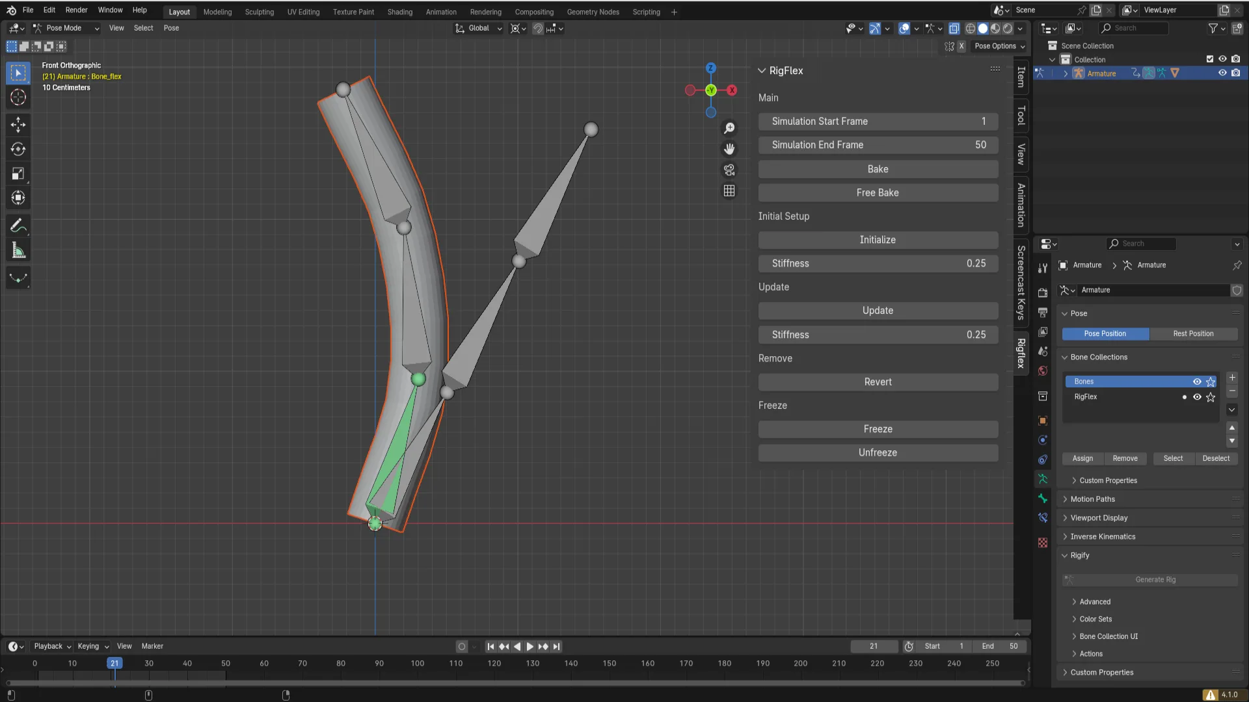The image size is (1249, 702).
Task: Click the Transform tool icon
Action: click(19, 198)
